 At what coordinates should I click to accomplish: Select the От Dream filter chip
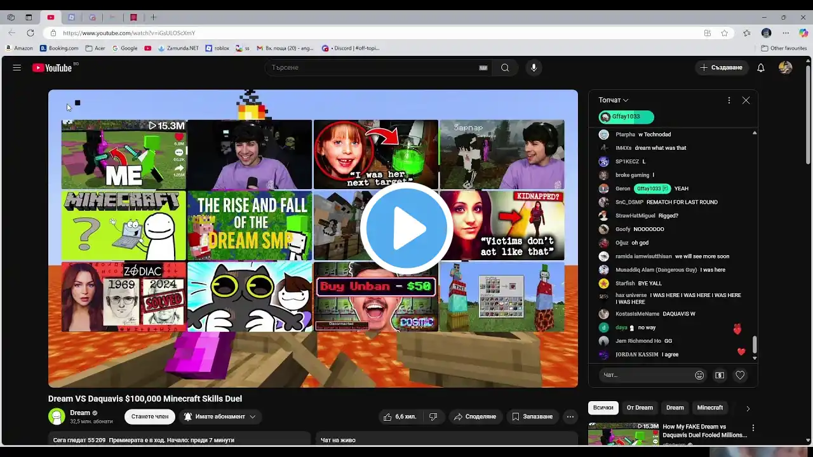pyautogui.click(x=640, y=407)
